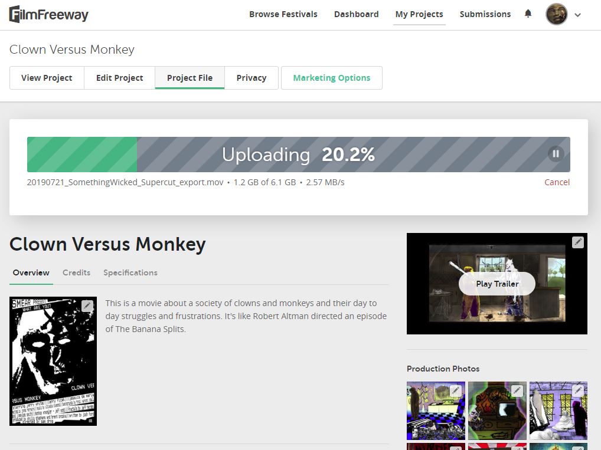Image resolution: width=601 pixels, height=450 pixels.
Task: Click the uploading file name SomethingWicked_Supercut_export.mov
Action: 125,182
